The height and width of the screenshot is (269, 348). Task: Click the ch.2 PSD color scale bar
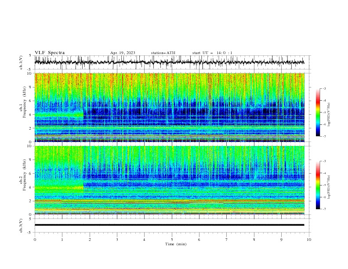pyautogui.click(x=318, y=185)
